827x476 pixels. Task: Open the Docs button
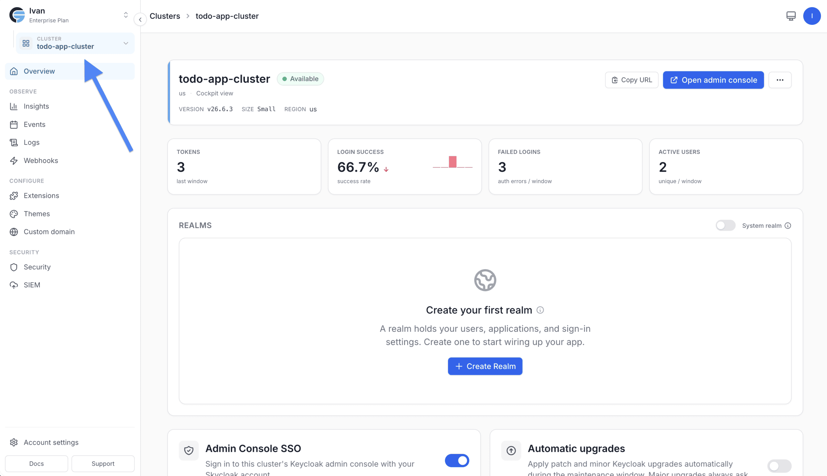(x=36, y=464)
